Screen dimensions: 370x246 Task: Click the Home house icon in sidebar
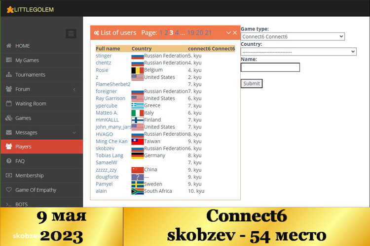[x=9, y=46]
